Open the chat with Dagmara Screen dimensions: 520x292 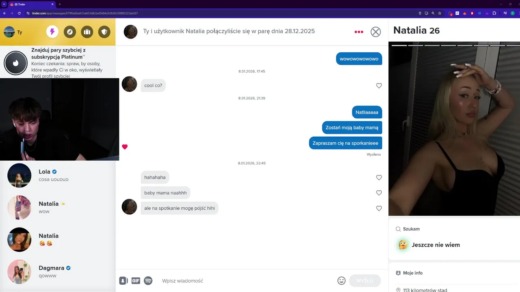point(58,272)
